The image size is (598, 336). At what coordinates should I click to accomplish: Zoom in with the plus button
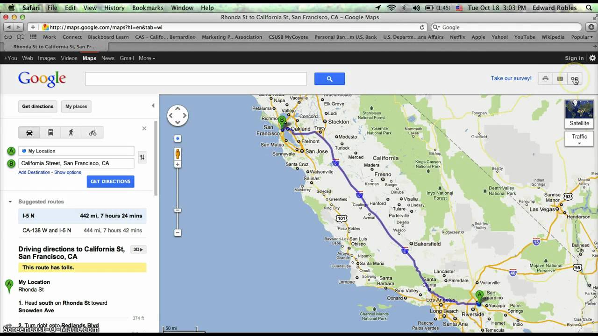point(178,164)
